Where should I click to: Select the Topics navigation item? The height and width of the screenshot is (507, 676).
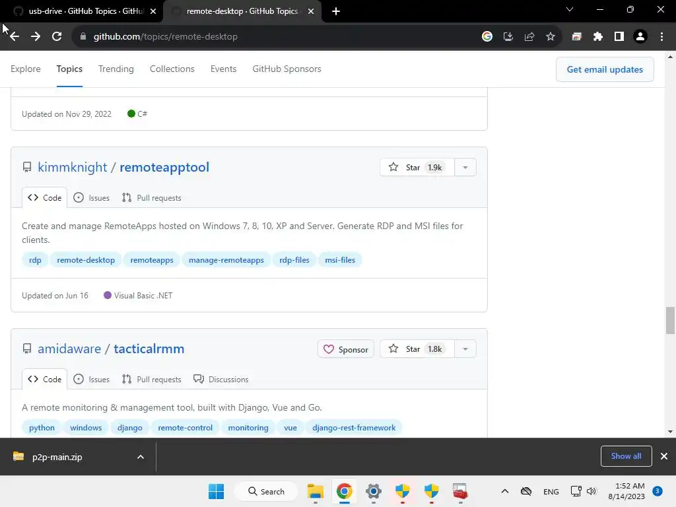click(69, 69)
